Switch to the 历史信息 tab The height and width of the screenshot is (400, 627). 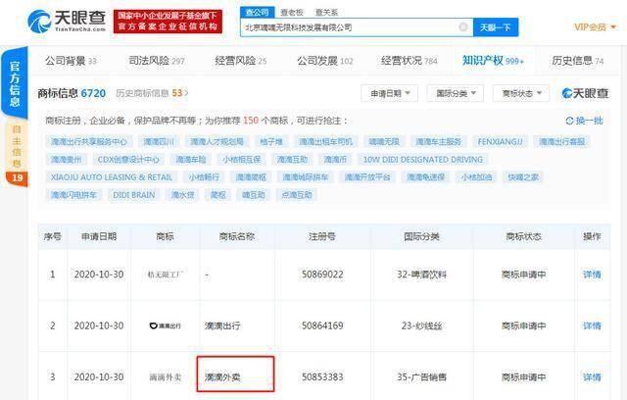tap(577, 61)
